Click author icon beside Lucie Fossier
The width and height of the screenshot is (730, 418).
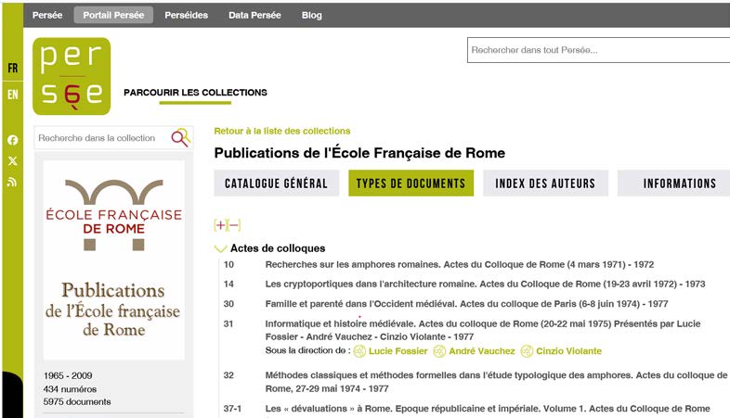tap(359, 351)
